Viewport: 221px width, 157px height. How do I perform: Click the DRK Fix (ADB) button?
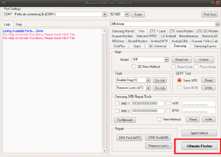[x=158, y=137]
